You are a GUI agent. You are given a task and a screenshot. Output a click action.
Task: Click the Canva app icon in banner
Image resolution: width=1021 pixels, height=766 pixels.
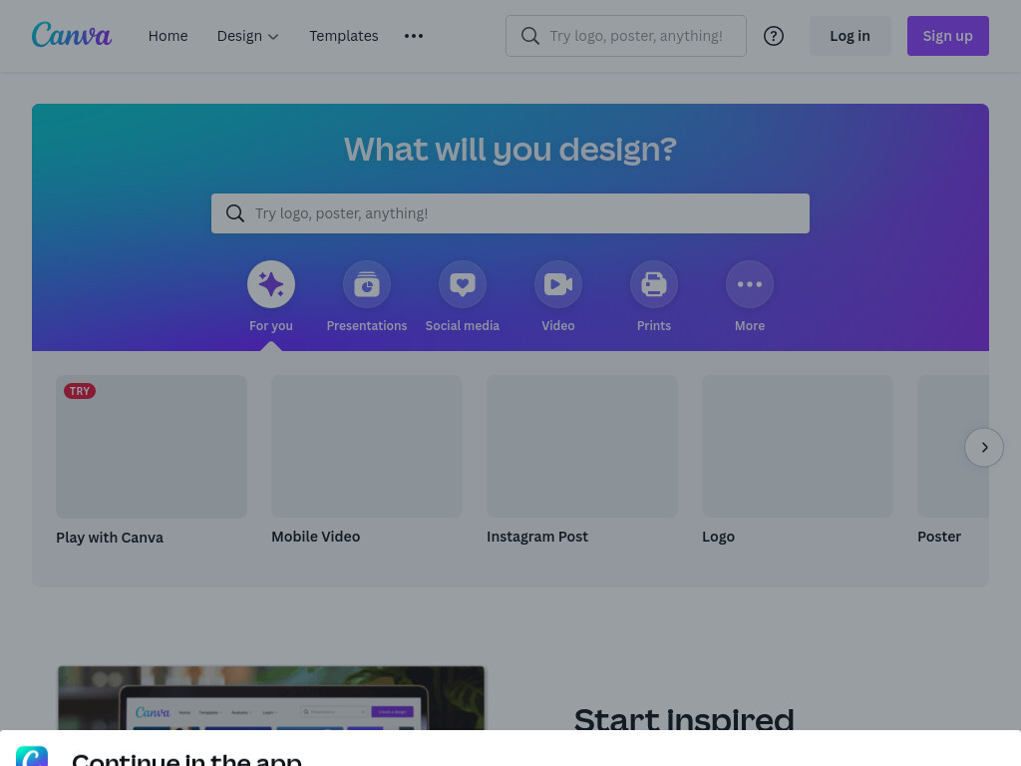(x=32, y=756)
